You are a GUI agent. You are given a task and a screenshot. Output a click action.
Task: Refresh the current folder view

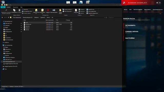click(106, 18)
